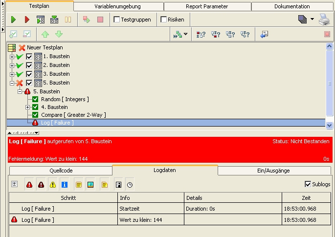Open the copy pages dropdown arrow

click(x=312, y=20)
